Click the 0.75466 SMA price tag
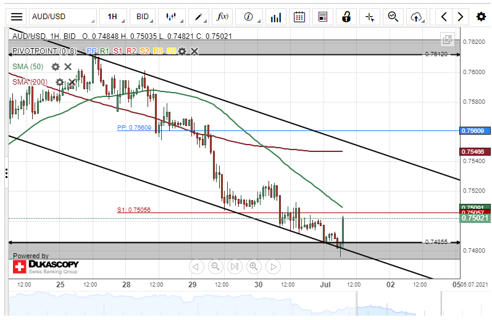This screenshot has height=320, width=492. (x=475, y=152)
